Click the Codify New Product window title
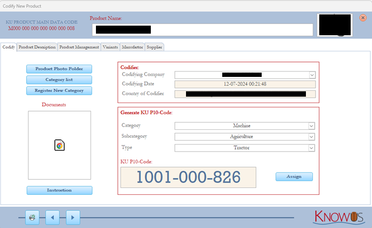372x228 pixels. pyautogui.click(x=22, y=6)
